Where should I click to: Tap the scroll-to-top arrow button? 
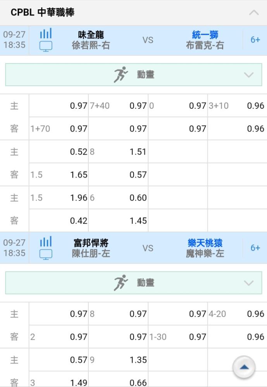coord(244,367)
